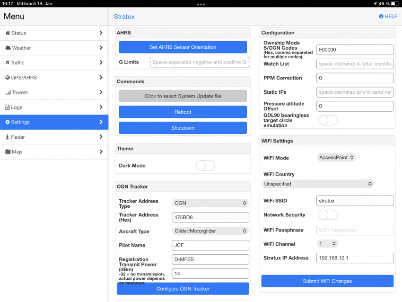Open the Tracker Address Type dropdown
Image resolution: width=402 pixels, height=302 pixels.
tap(210, 203)
